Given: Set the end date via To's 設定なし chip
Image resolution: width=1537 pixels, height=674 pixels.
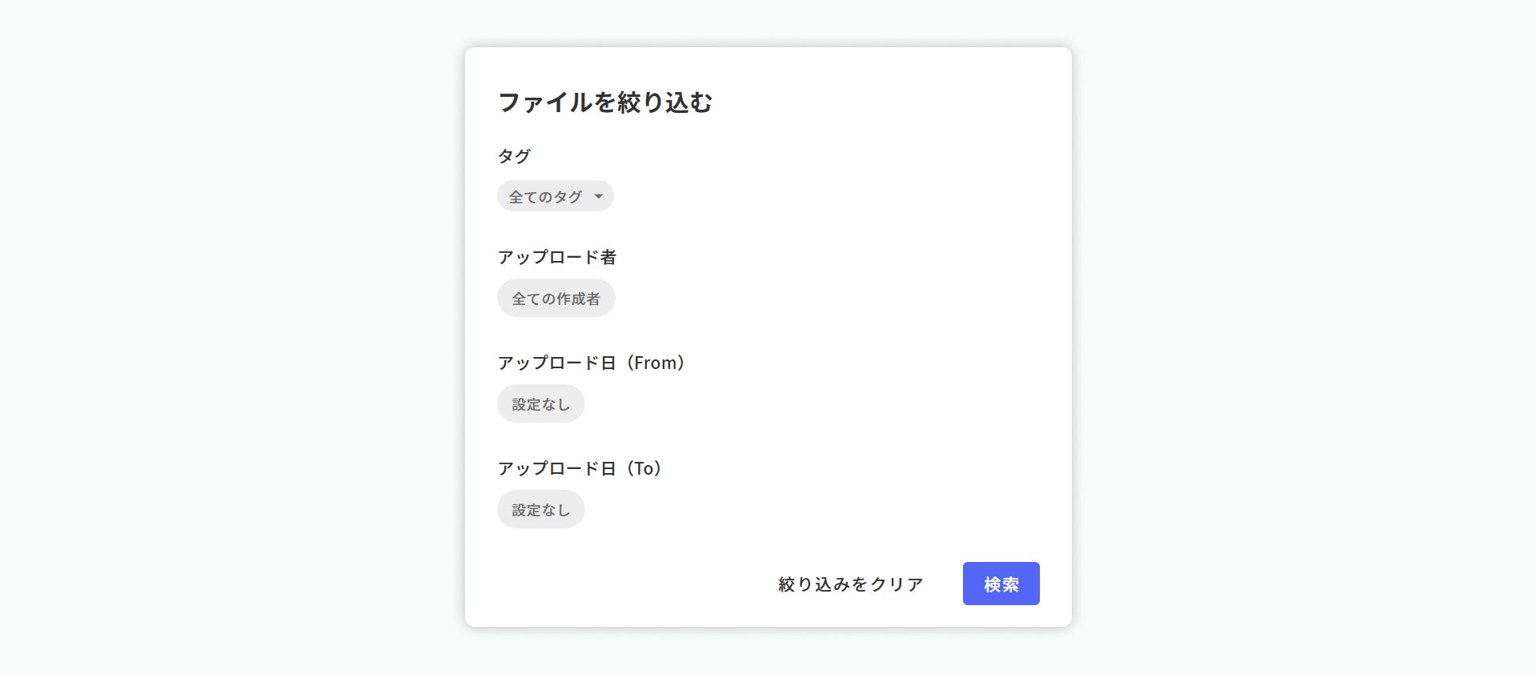Looking at the screenshot, I should [x=540, y=510].
